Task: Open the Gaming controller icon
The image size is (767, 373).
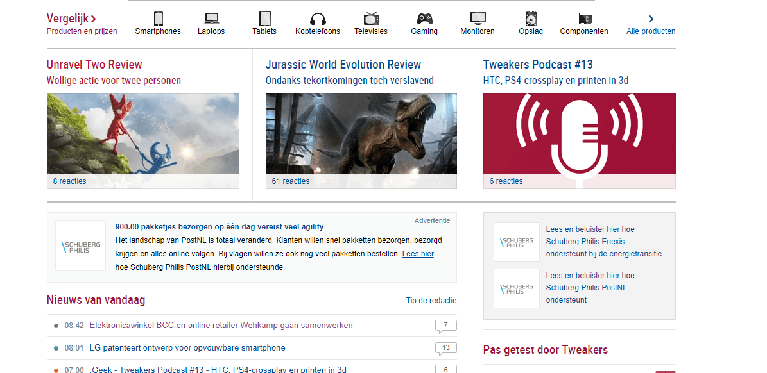Action: coord(425,19)
